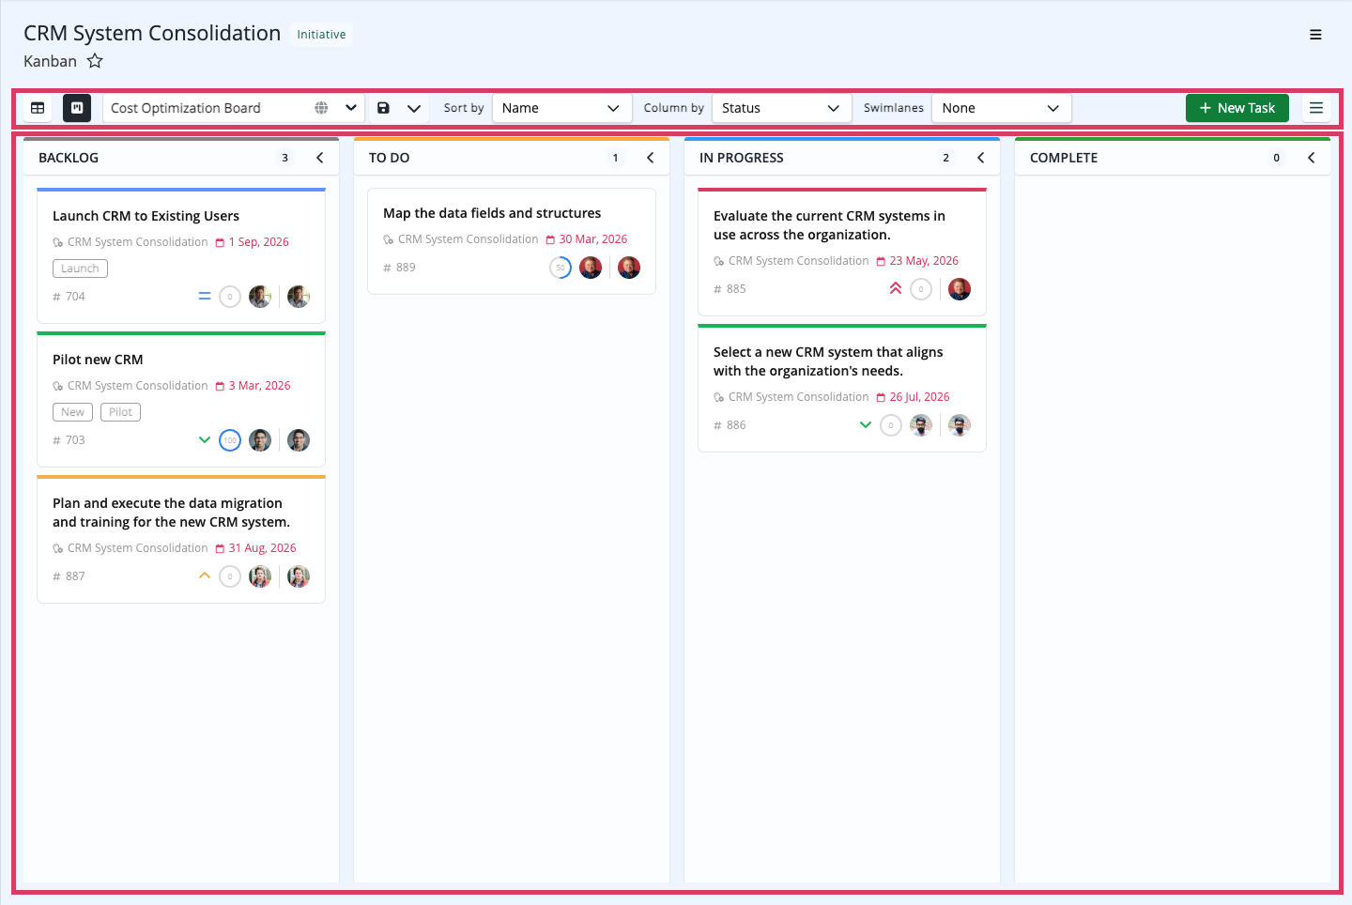Screen dimensions: 1352x905
Task: Click first assignee avatar on task 887
Action: 260,576
